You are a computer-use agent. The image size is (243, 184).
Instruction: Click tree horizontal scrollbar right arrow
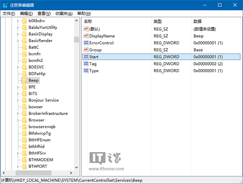[x=71, y=173]
